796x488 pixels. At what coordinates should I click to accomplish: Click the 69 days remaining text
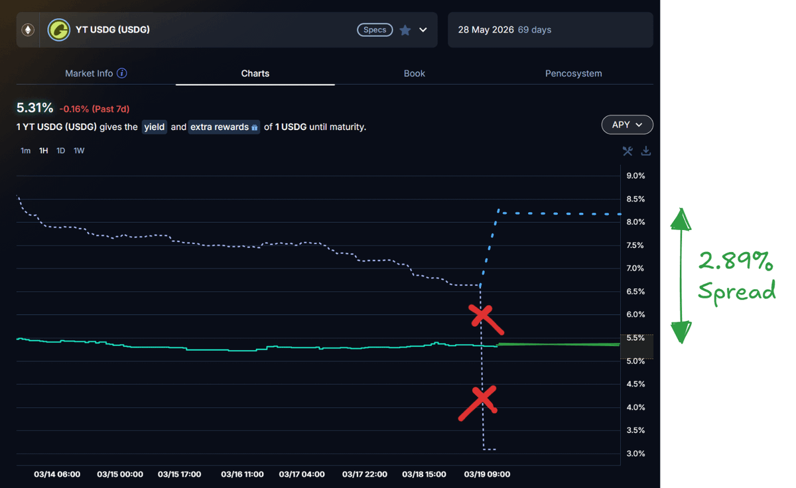coord(535,30)
